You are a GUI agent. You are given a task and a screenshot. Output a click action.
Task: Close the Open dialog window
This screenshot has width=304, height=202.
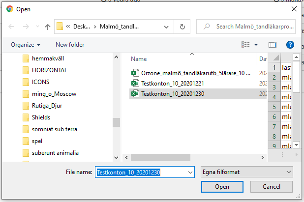(294, 9)
